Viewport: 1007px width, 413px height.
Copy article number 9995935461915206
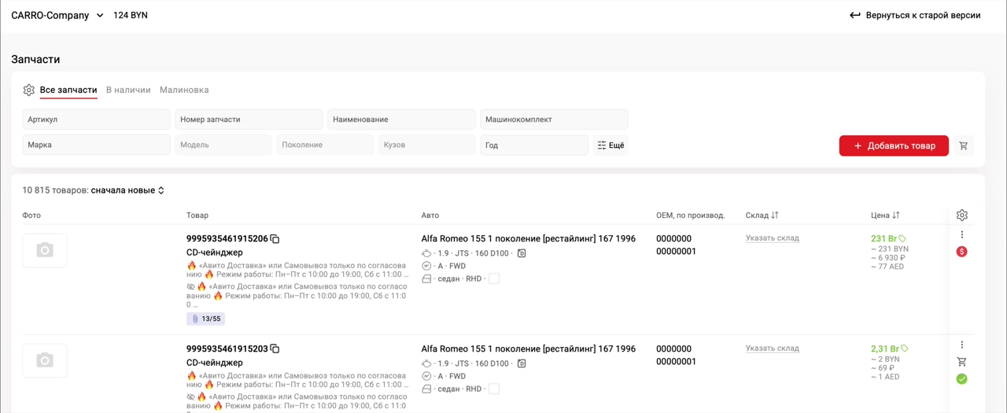[275, 239]
